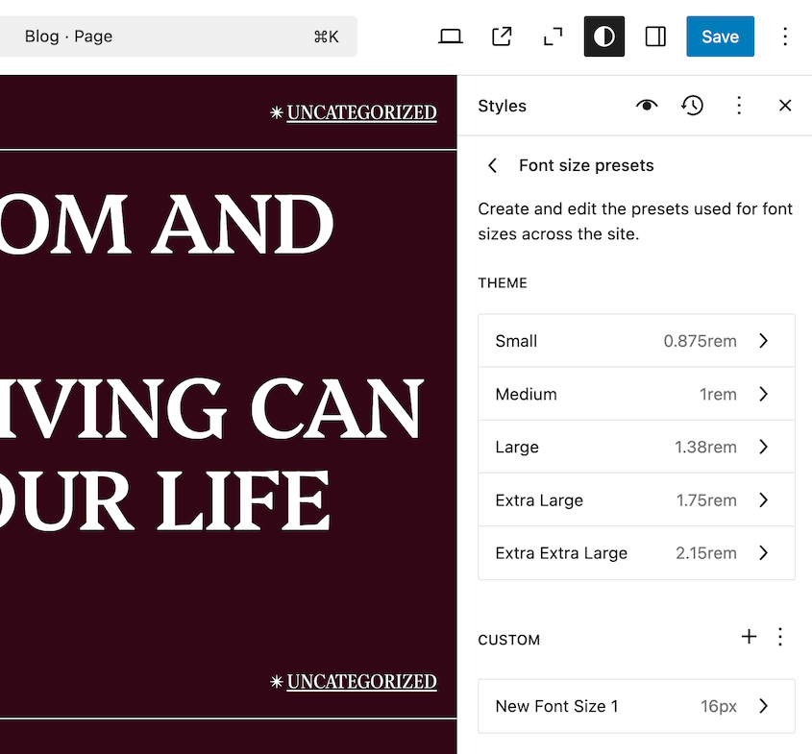This screenshot has width=812, height=754.
Task: Open style Revisions history icon
Action: click(693, 106)
